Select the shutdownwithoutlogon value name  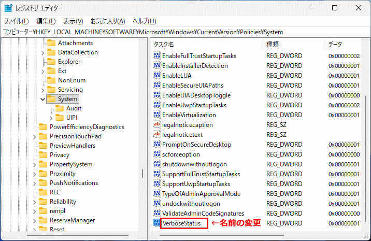(x=194, y=164)
